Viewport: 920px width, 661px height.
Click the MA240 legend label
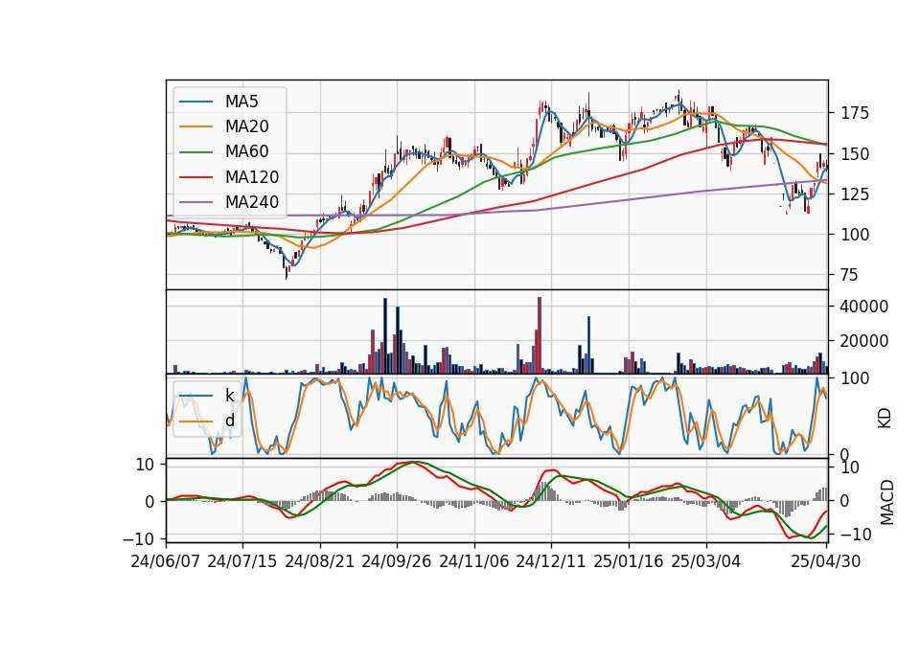coord(252,202)
